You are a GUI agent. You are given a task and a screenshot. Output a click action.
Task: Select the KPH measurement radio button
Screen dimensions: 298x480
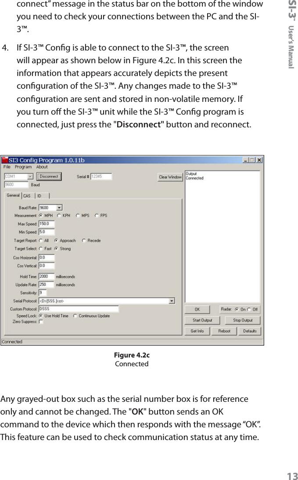click(59, 216)
